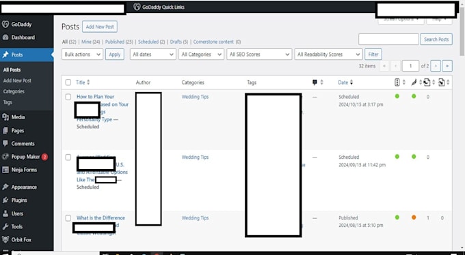
Task: Click the Popup Maker update badge 2
Action: pos(44,157)
